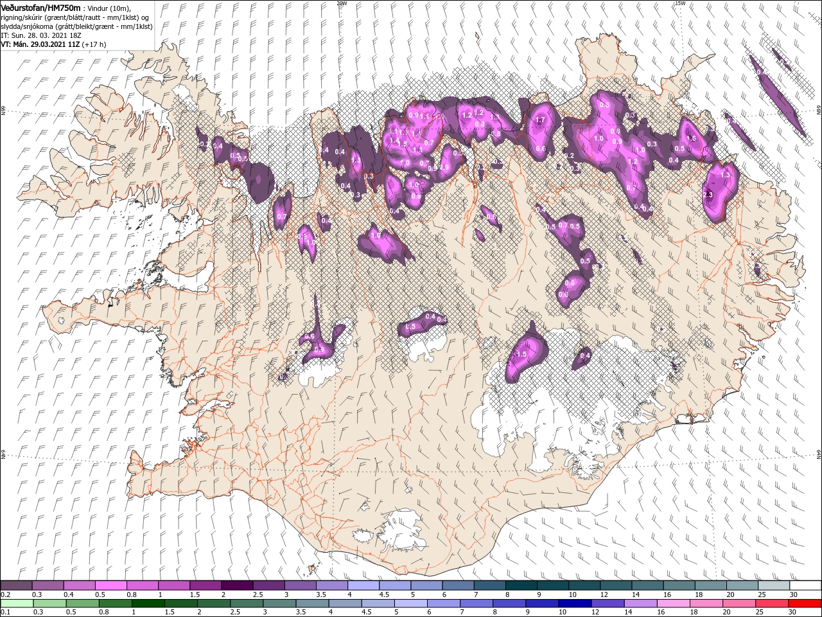Click the 20W longitude label at top
822x617 pixels.
pos(342,3)
